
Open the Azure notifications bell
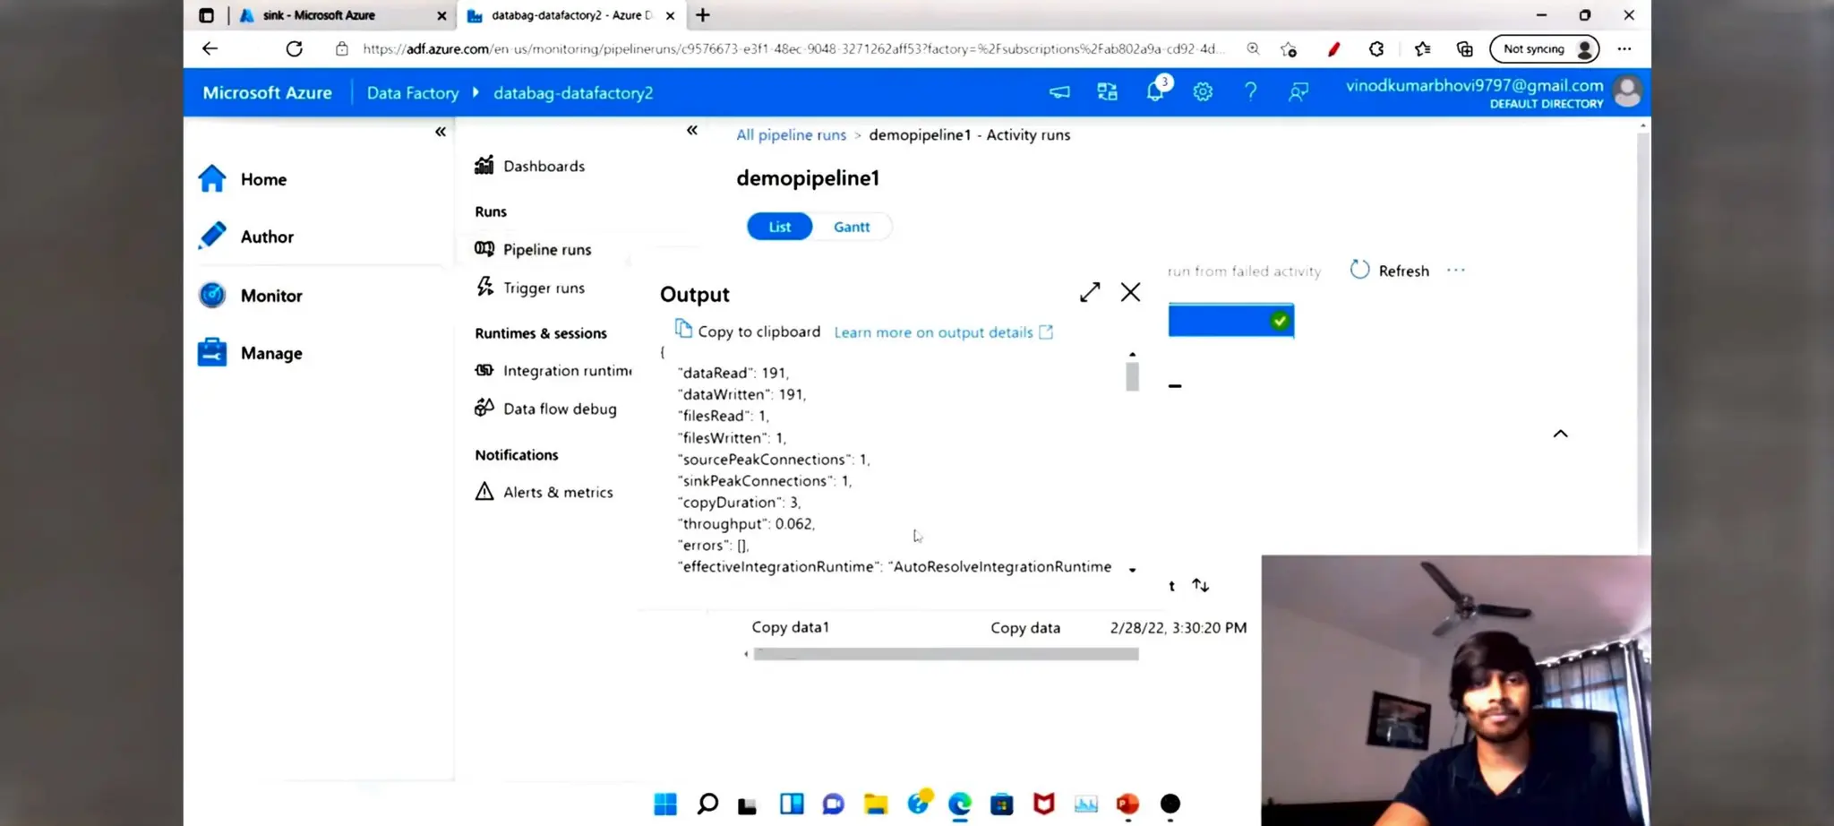tap(1156, 91)
